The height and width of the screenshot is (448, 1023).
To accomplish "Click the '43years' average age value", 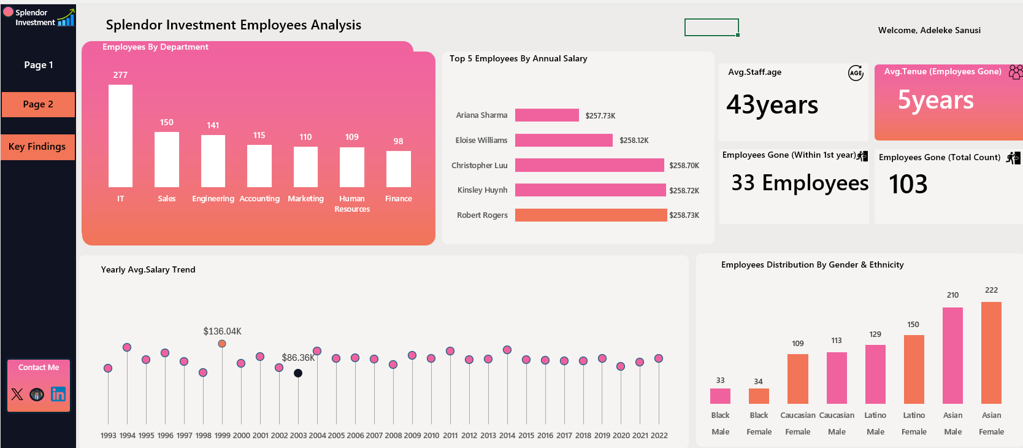I will [x=772, y=105].
